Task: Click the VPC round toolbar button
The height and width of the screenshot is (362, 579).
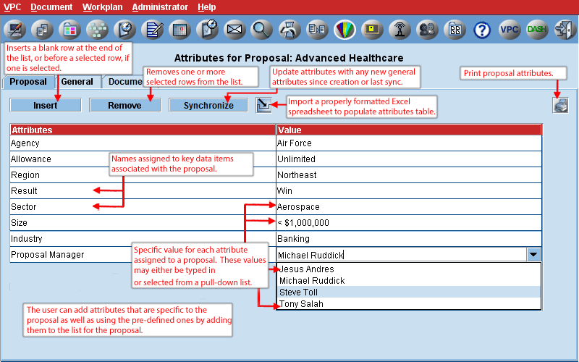Action: 510,29
